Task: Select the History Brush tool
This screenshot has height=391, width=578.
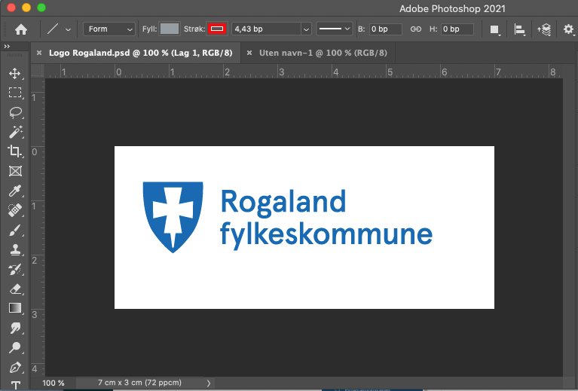Action: 15,270
